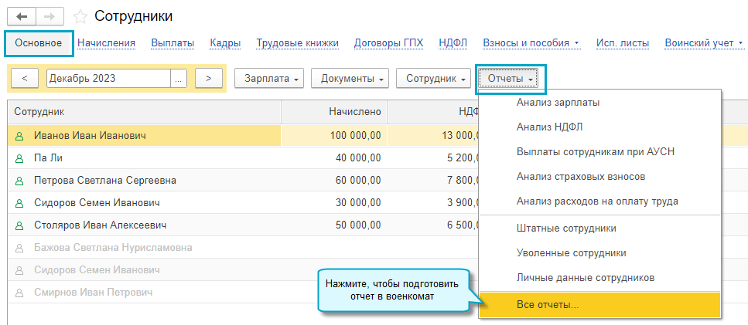Collapse the Отчеты dropdown button
The width and height of the screenshot is (748, 325).
[x=511, y=78]
